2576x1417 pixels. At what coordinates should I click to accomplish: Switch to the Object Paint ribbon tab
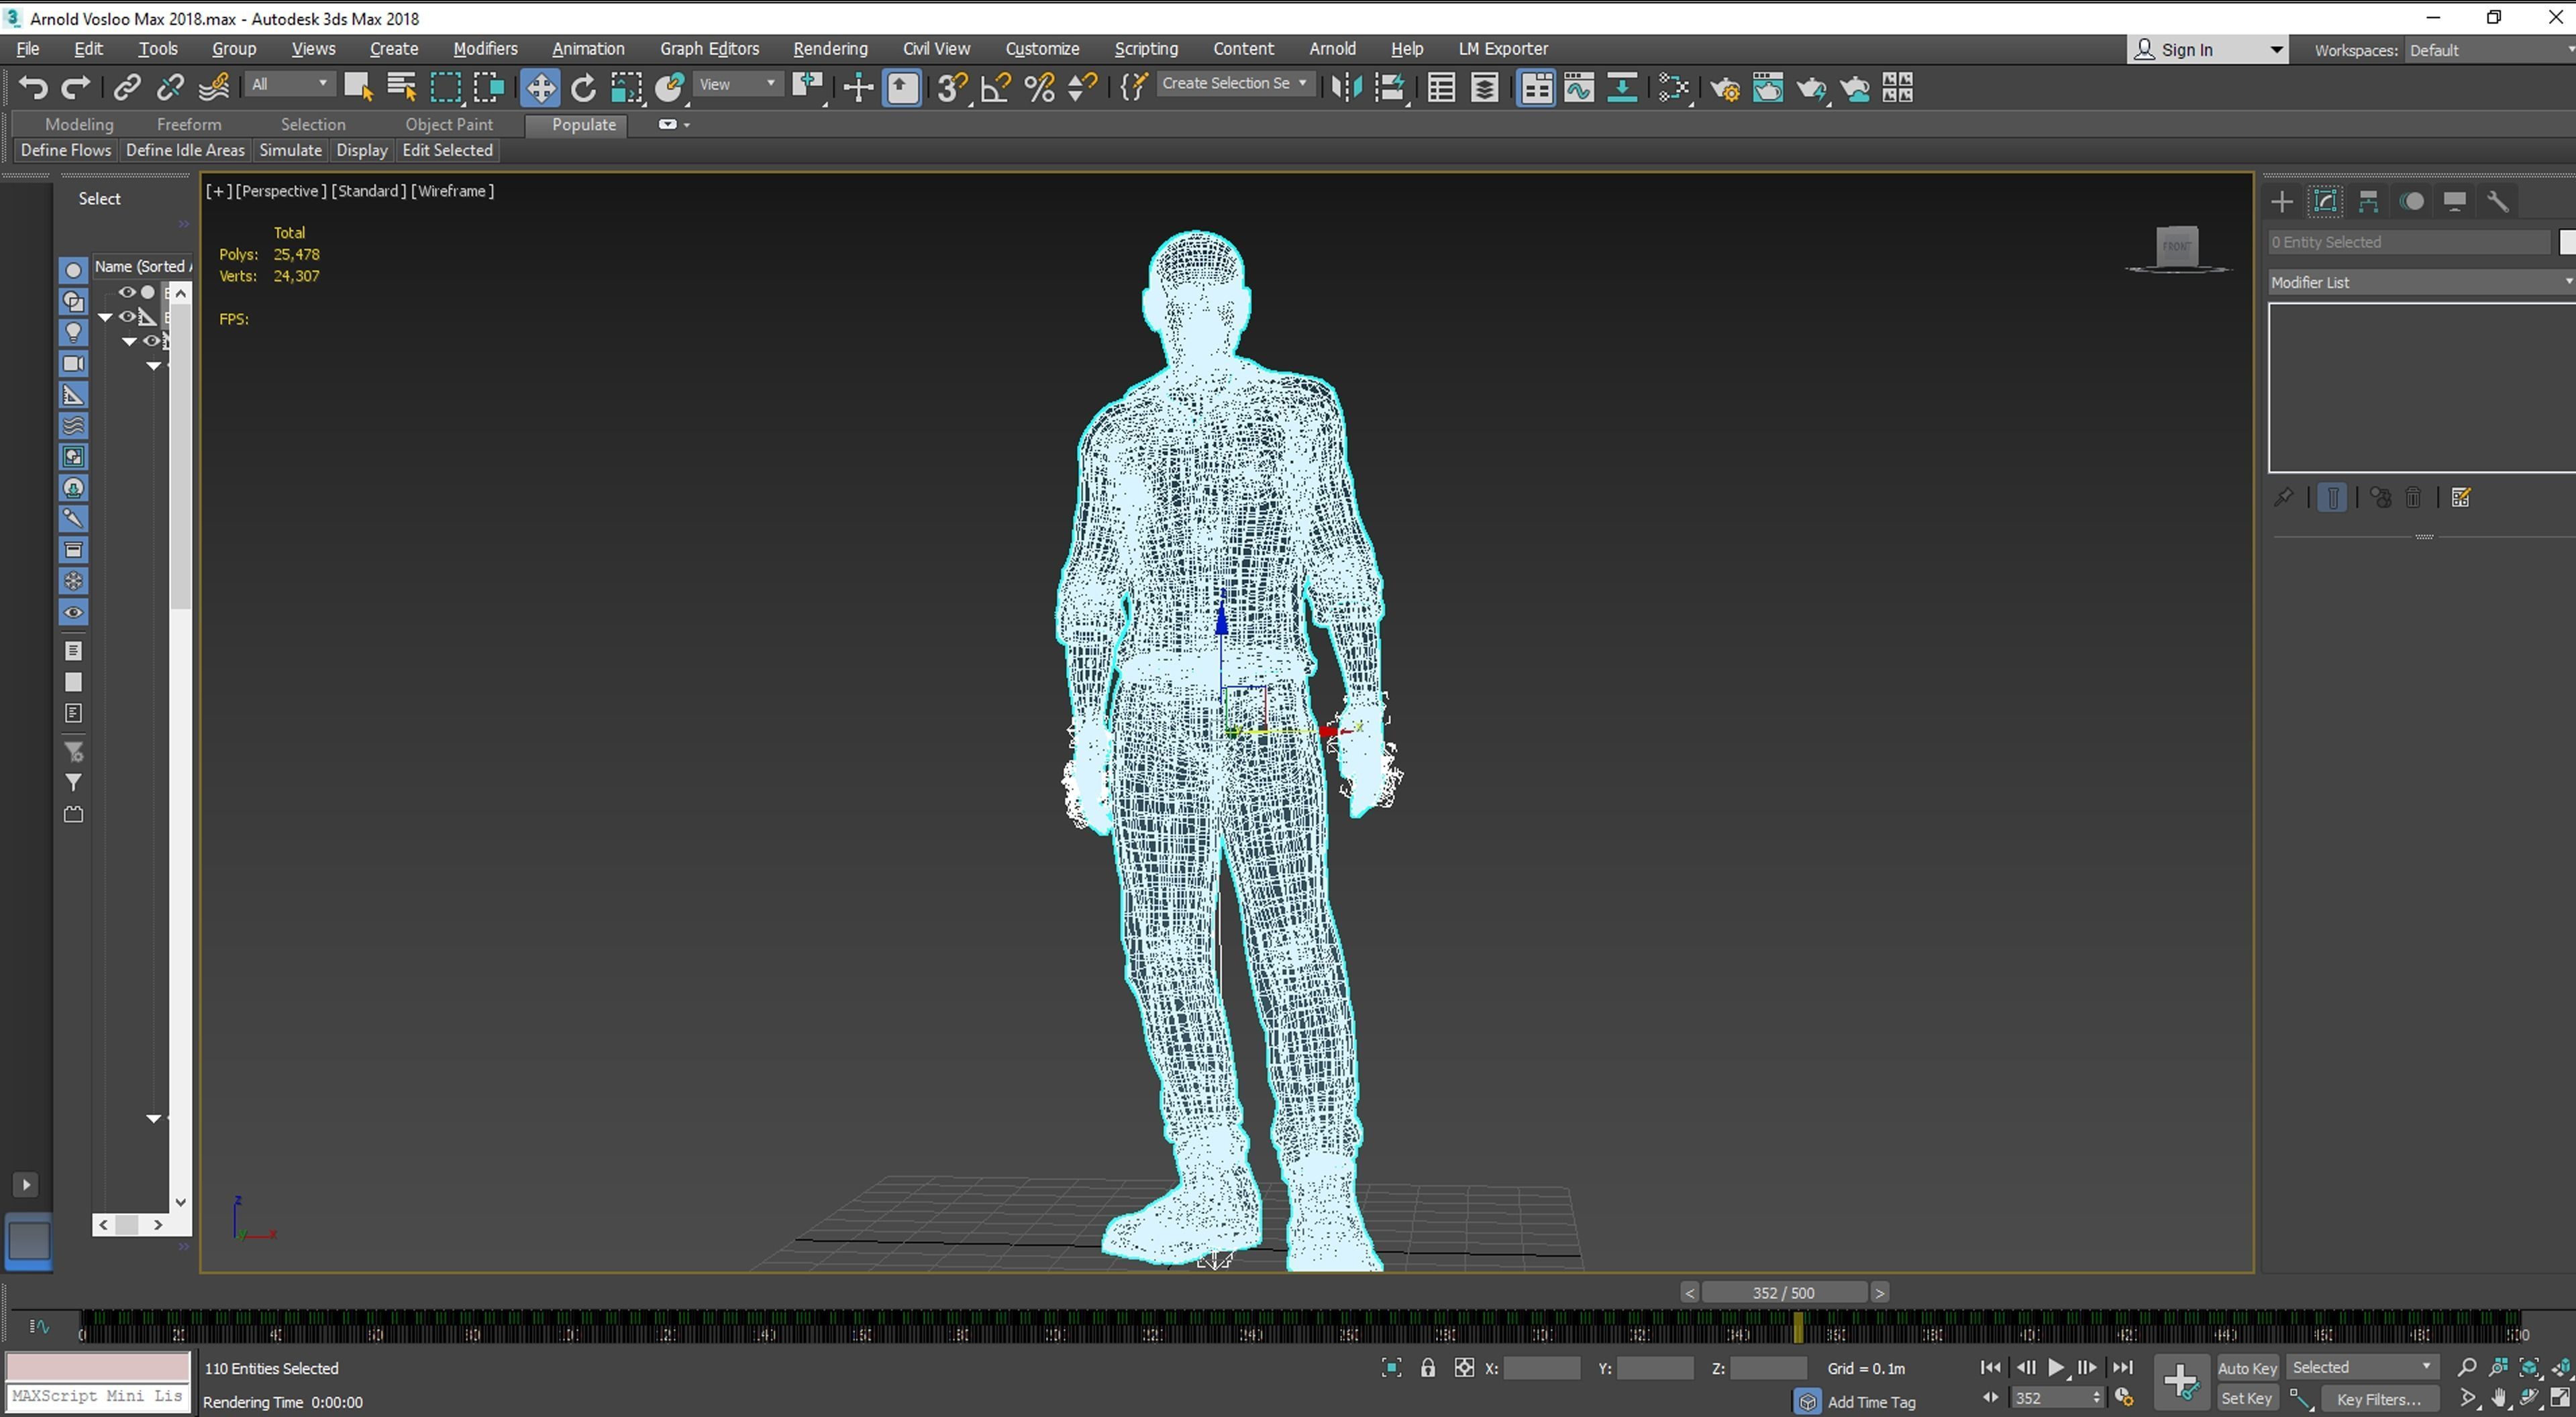pyautogui.click(x=449, y=124)
